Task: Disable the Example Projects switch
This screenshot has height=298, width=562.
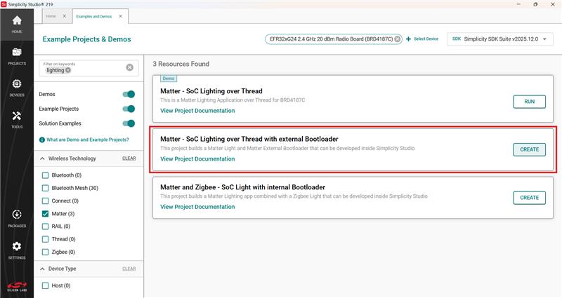Action: point(128,109)
